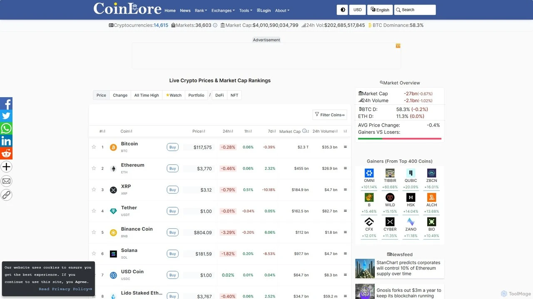Image resolution: width=533 pixels, height=299 pixels.
Task: Add Bitcoin to watchlist star
Action: click(x=94, y=147)
